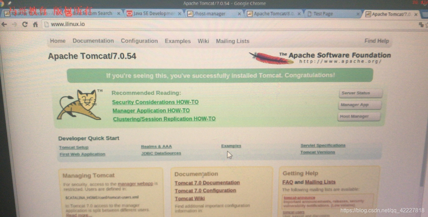Image resolution: width=428 pixels, height=217 pixels.
Task: Open the Documentation navigation link
Action: 93,41
